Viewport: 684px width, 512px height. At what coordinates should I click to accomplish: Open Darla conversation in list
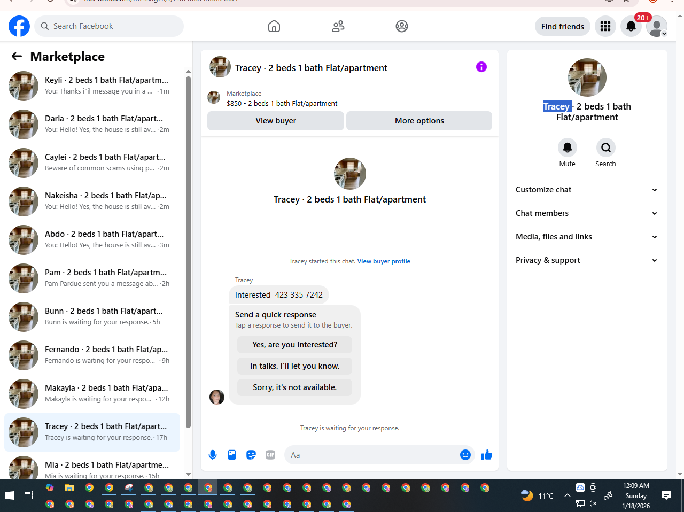coord(92,125)
